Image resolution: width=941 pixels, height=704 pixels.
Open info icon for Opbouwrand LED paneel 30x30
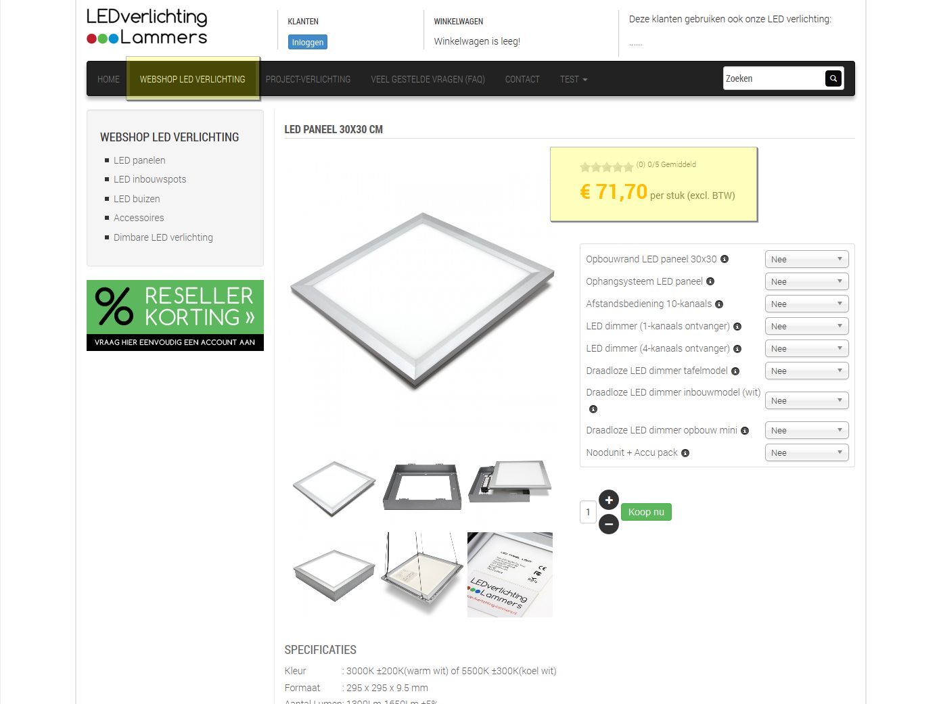725,259
